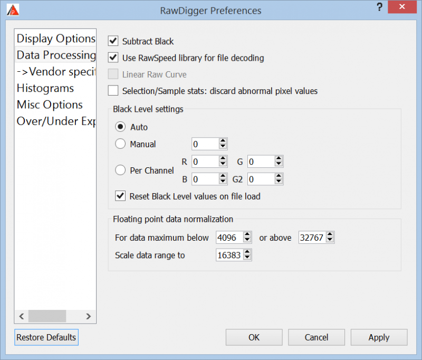This screenshot has height=360, width=422.
Task: Close the RawDigger Preferences dialog
Action: point(402,7)
